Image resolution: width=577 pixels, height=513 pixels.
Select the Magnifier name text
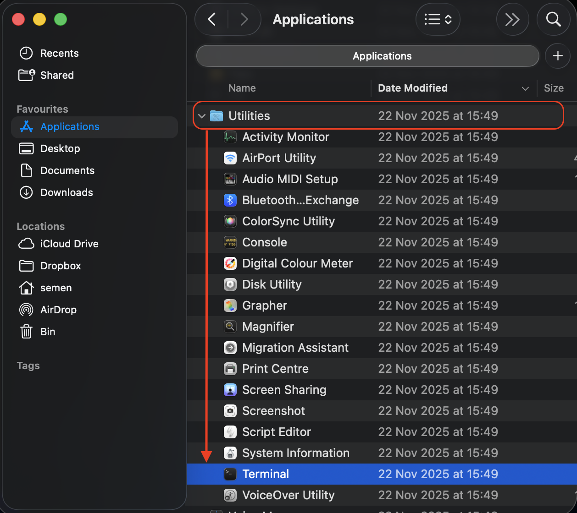tap(268, 327)
